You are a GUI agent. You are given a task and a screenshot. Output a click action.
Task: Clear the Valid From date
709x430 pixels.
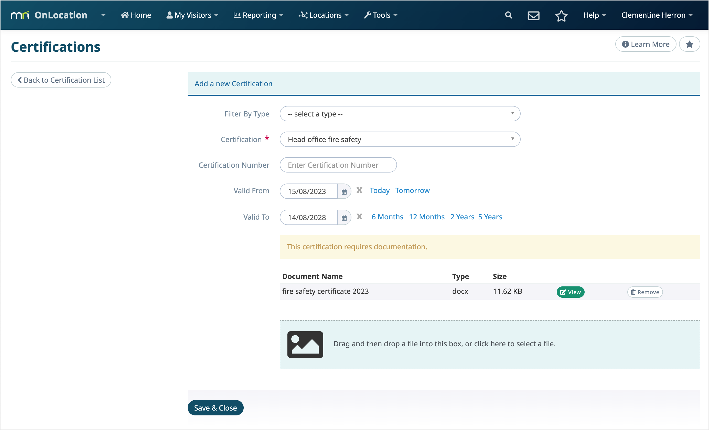pyautogui.click(x=359, y=190)
